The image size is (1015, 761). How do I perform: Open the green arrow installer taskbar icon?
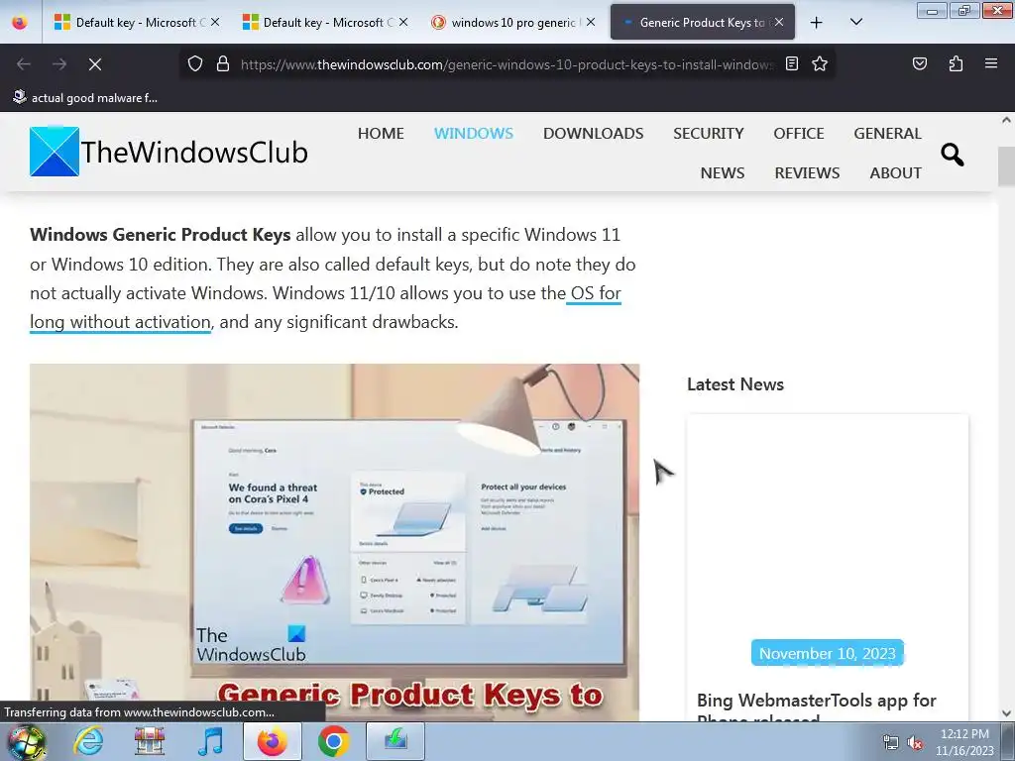coord(395,741)
